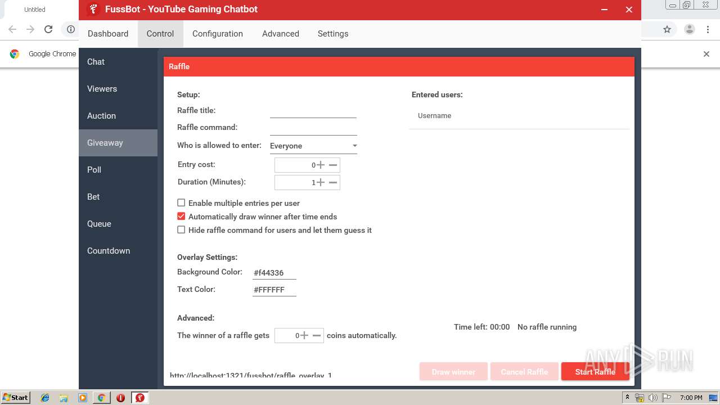This screenshot has height=405, width=720.
Task: Click the Cancel Raffle button
Action: pyautogui.click(x=524, y=372)
